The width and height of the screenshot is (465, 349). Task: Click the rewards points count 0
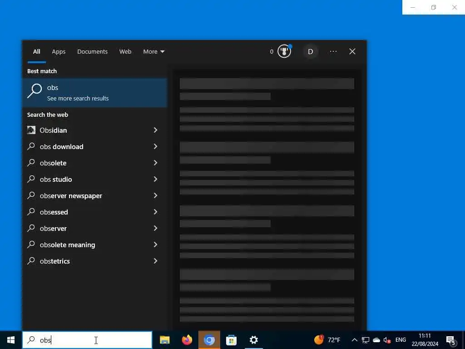272,52
